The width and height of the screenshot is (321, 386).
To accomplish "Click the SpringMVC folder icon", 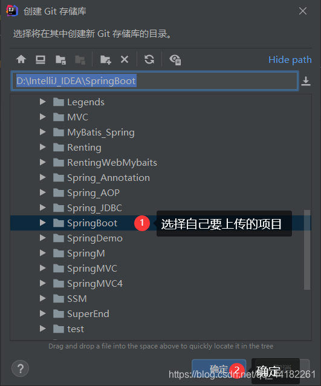I will [59, 268].
